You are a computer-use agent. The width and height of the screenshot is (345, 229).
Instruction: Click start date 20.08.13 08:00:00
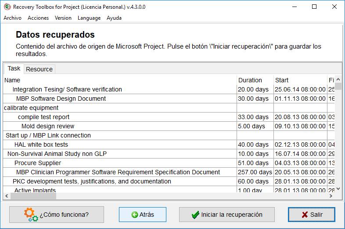(300, 117)
